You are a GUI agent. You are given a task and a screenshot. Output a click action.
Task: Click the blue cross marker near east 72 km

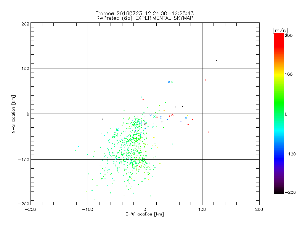pyautogui.click(x=186, y=118)
